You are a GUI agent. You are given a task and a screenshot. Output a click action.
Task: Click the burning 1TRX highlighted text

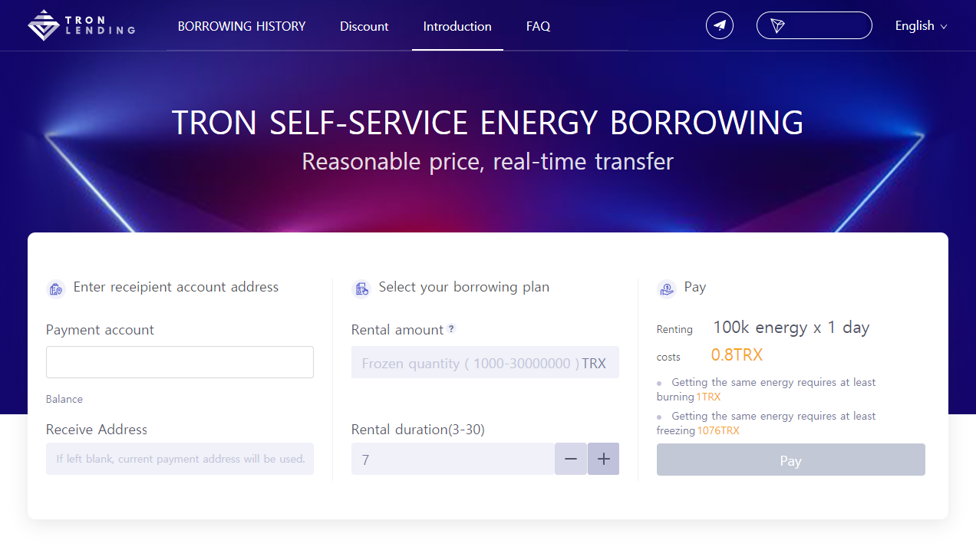click(x=707, y=397)
